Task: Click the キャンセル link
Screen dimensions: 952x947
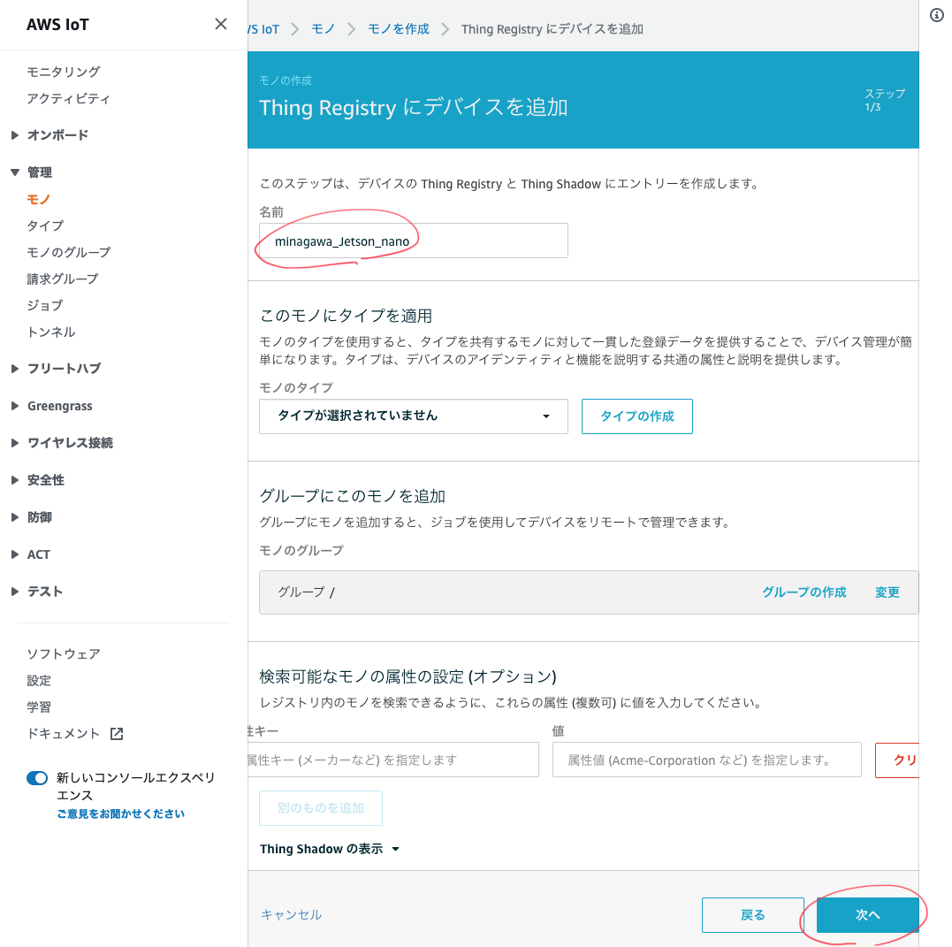Action: coord(292,914)
